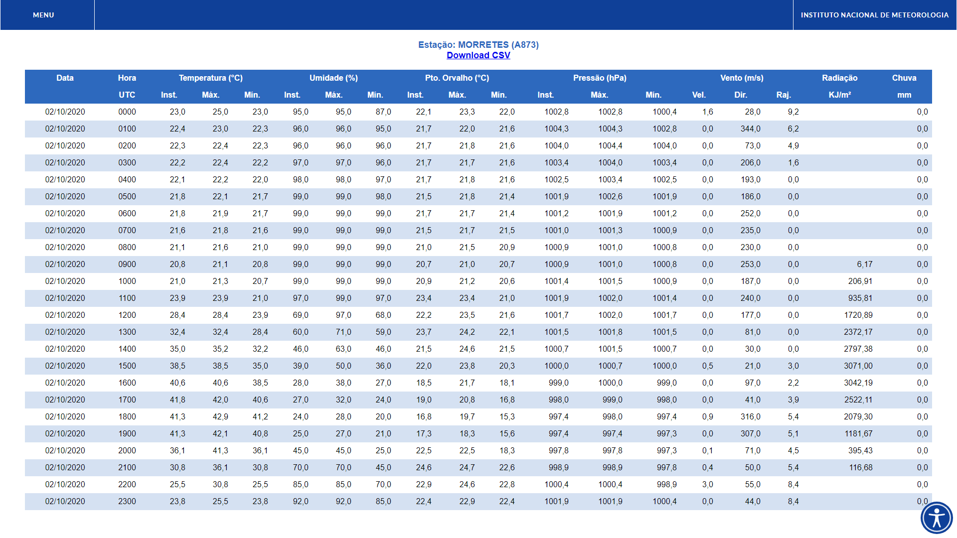
Task: Click gust value 9,2
Action: [x=793, y=112]
